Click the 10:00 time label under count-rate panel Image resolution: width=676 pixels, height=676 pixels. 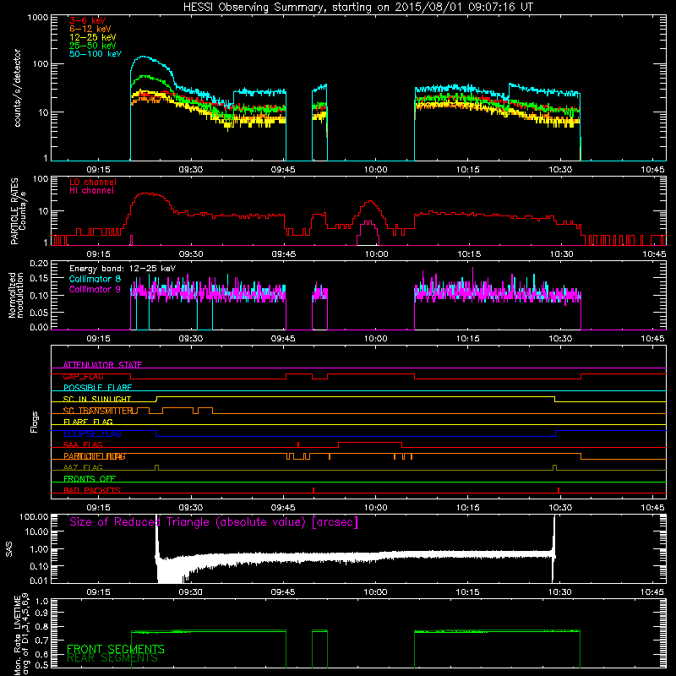[375, 170]
